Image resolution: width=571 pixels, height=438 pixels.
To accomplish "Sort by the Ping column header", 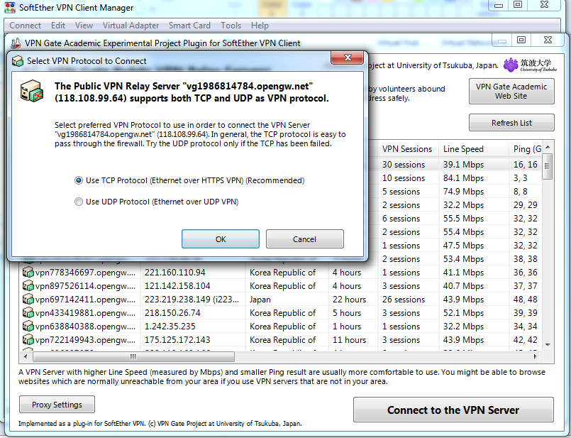I will [527, 149].
